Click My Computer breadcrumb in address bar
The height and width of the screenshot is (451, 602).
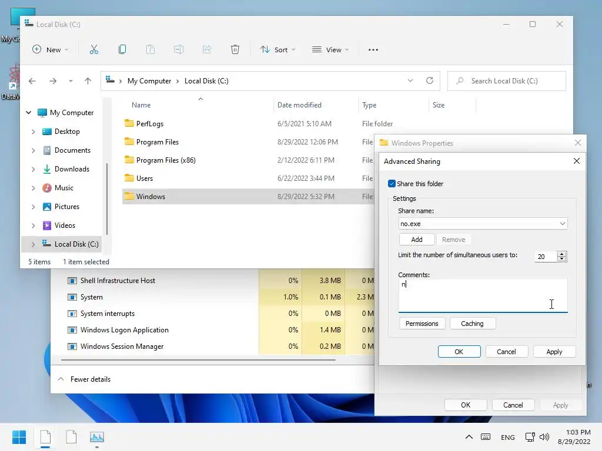click(x=149, y=81)
